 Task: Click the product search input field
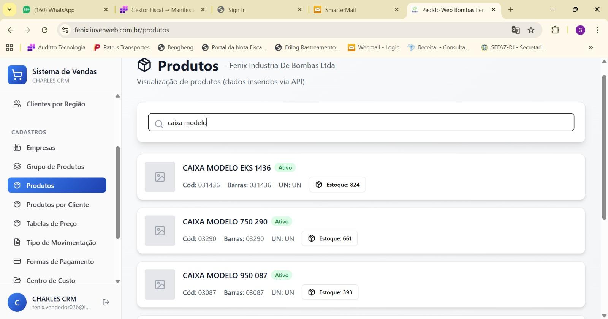click(361, 123)
